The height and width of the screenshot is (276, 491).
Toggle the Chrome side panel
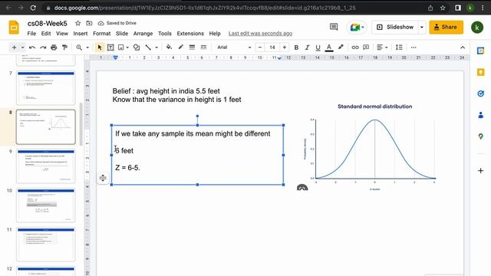(458, 8)
